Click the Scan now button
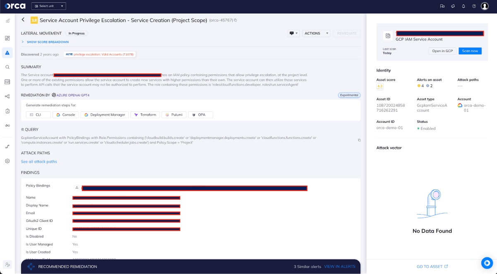This screenshot has width=497, height=274. click(x=470, y=51)
